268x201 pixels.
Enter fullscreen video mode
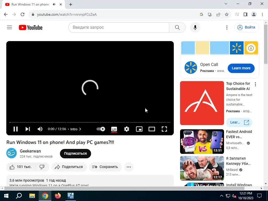click(x=164, y=129)
